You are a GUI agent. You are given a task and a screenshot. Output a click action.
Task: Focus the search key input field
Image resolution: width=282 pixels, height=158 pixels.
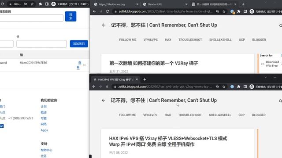click(x=31, y=18)
